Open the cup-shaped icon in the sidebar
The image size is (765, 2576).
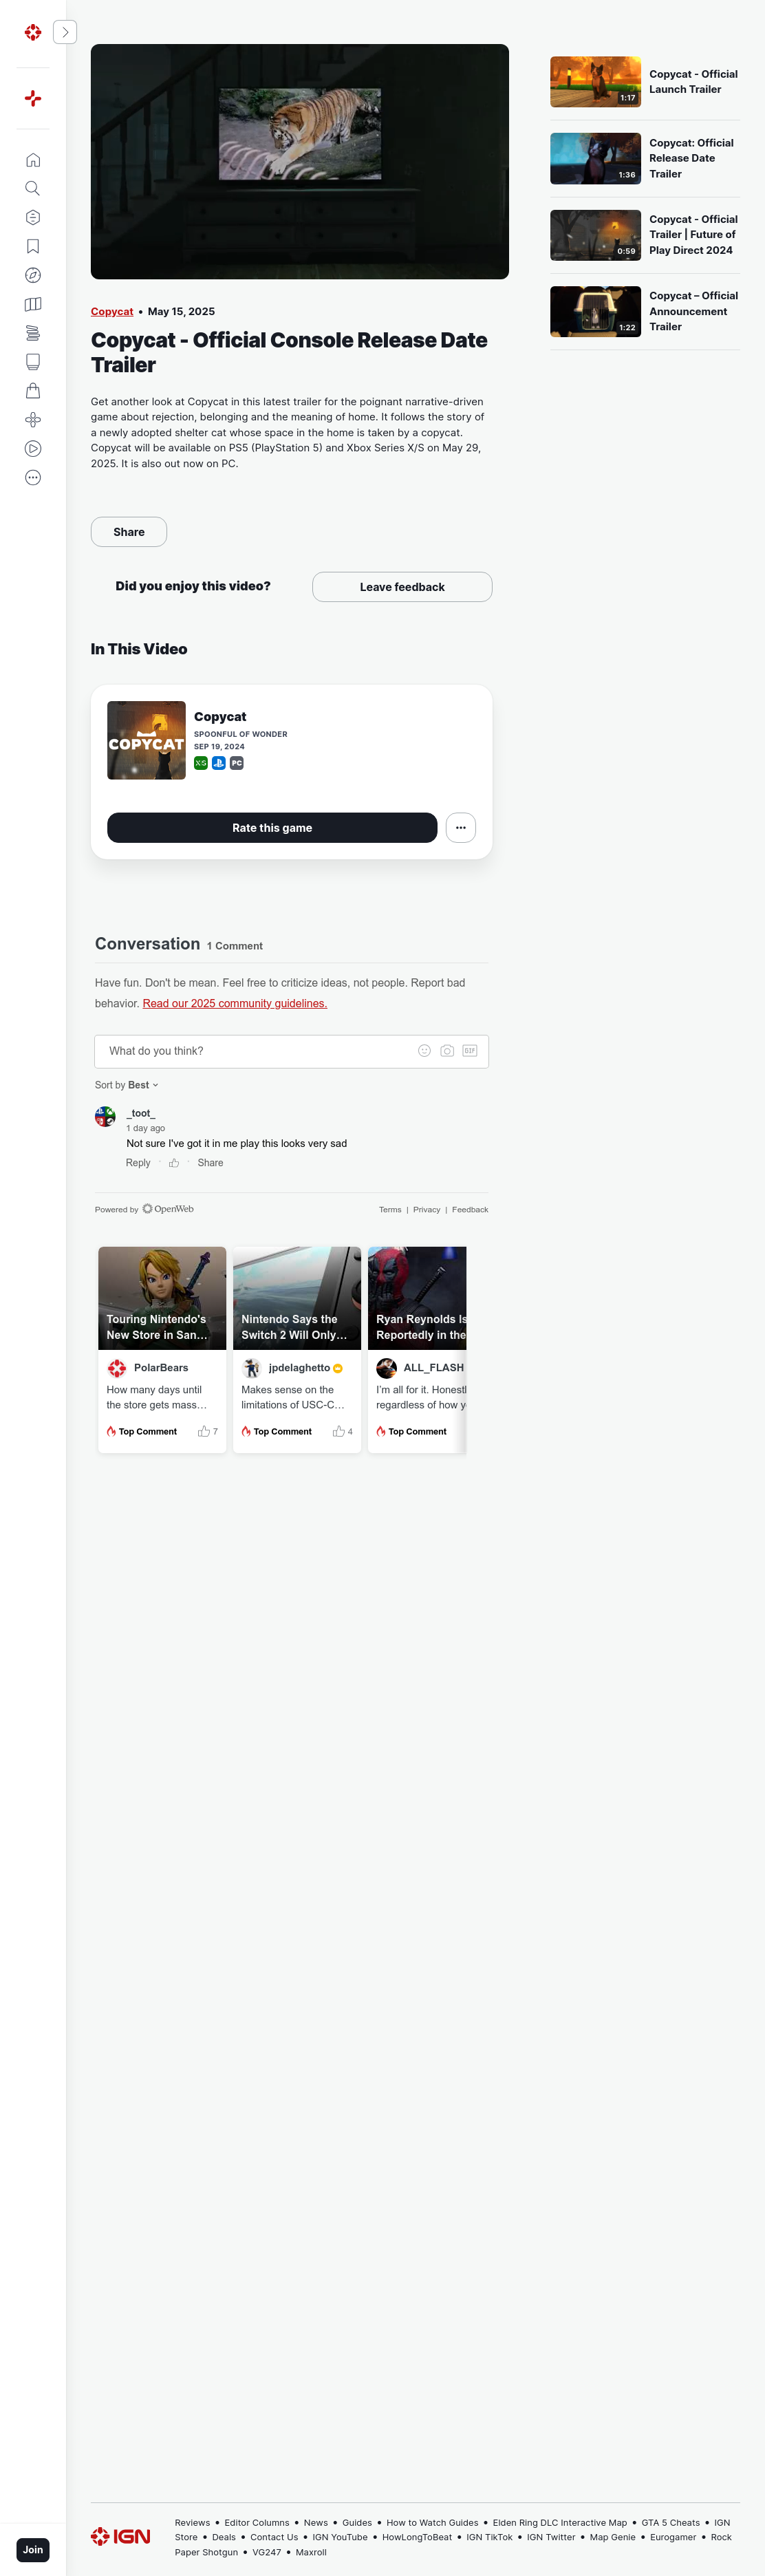point(33,362)
